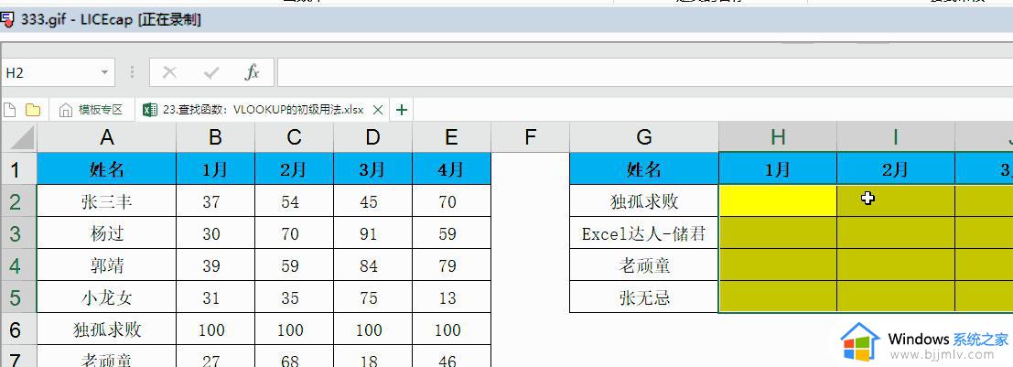
Task: Click the new document icon in tab bar
Action: (x=10, y=110)
